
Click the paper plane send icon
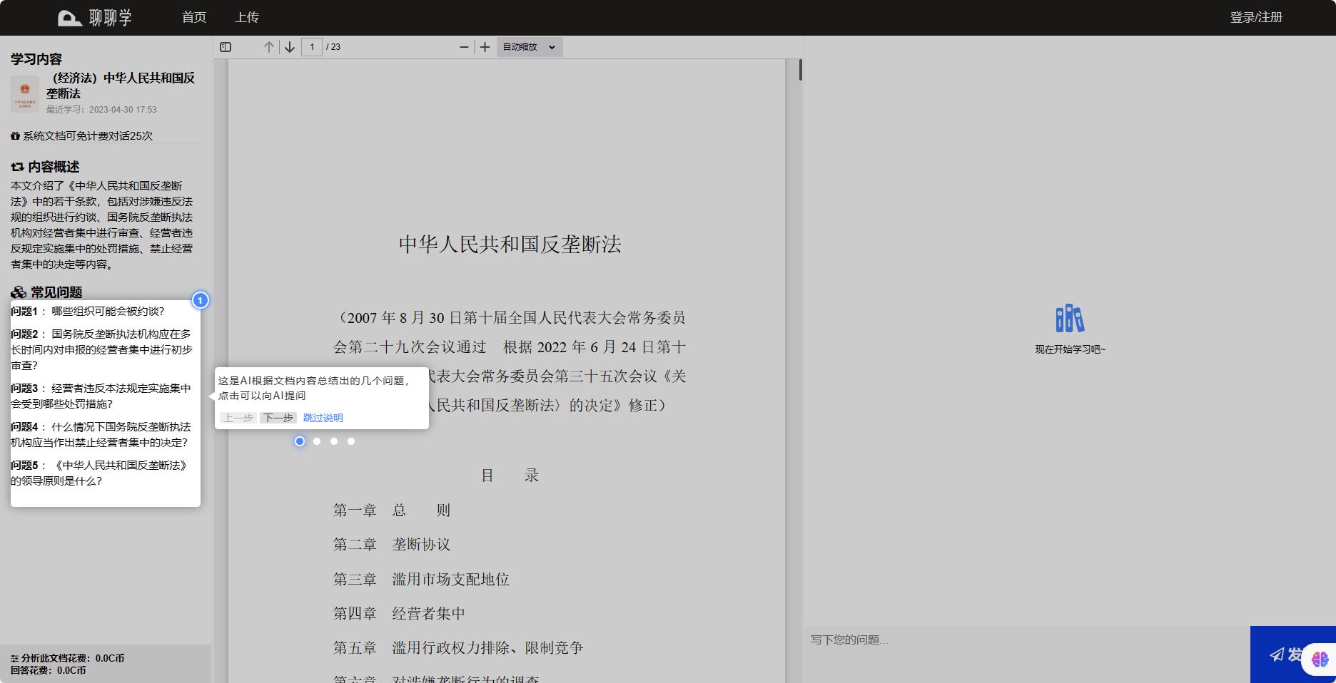coord(1277,656)
